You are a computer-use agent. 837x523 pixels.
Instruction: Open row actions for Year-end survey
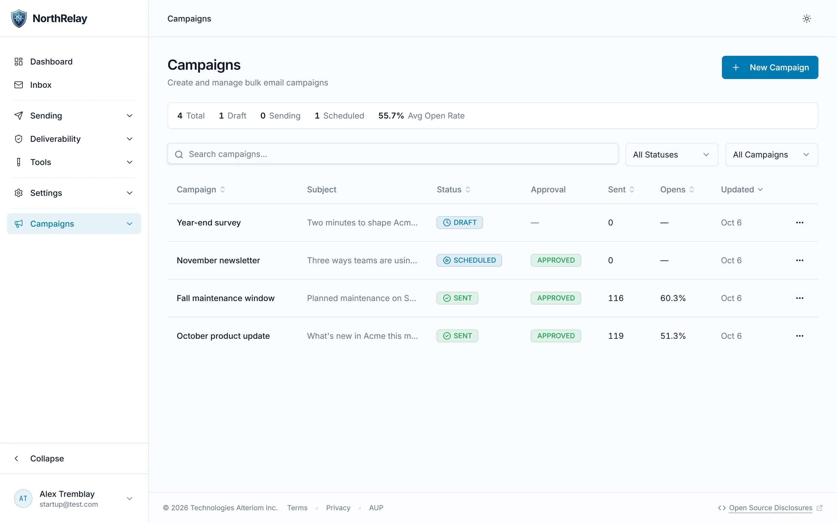pyautogui.click(x=800, y=222)
